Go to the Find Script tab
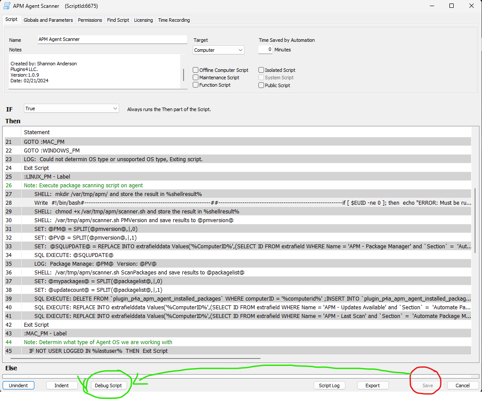 pyautogui.click(x=118, y=20)
